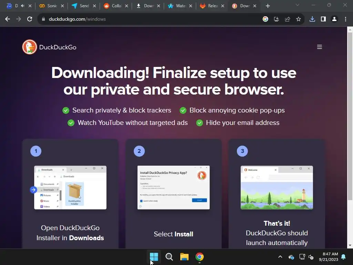Open Chrome downloads from the toolbar

pyautogui.click(x=312, y=19)
